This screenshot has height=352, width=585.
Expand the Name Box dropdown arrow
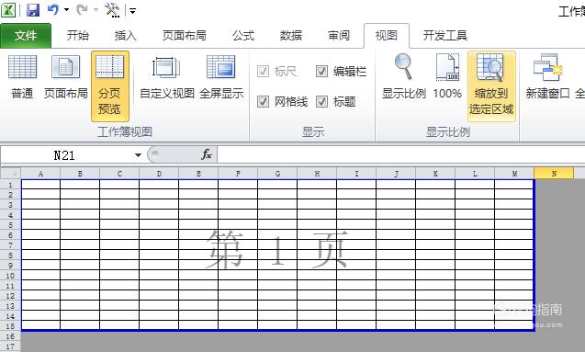point(138,155)
